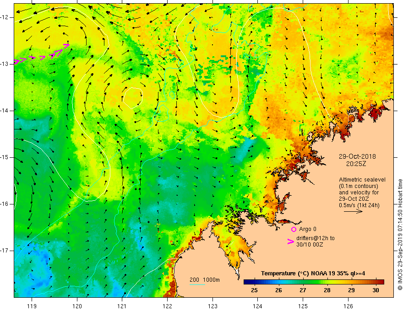
Task: Click the IMOS copyright timestamp text
Action: pos(400,235)
